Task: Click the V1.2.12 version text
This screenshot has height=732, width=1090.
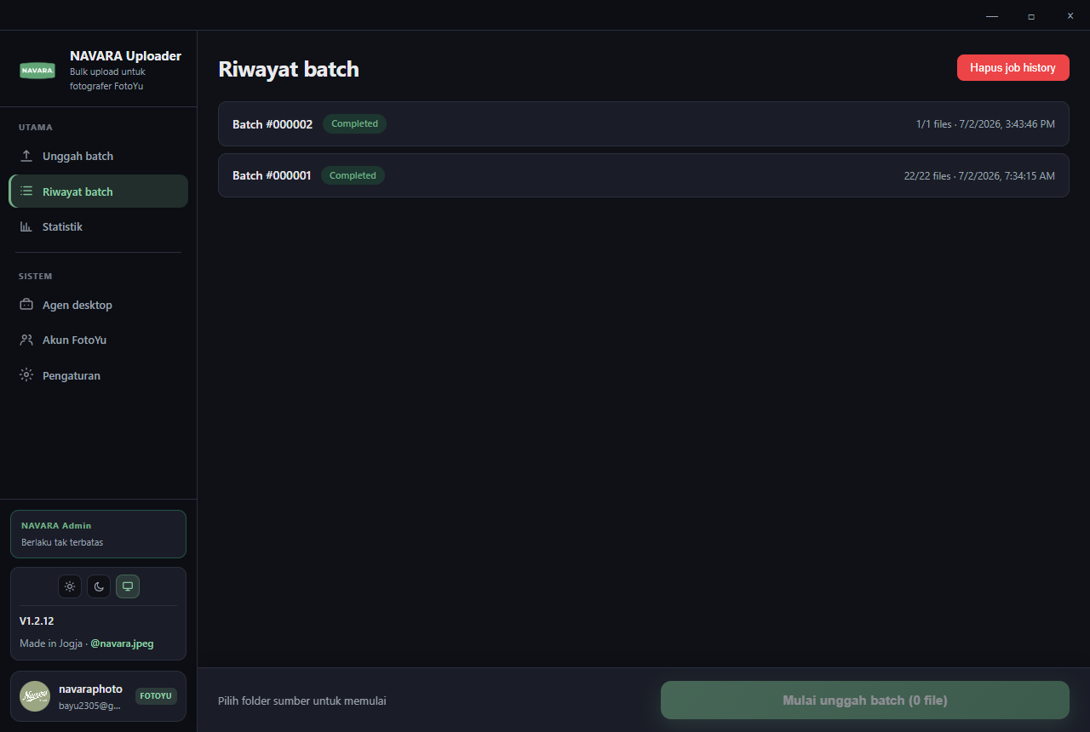Action: (x=37, y=621)
